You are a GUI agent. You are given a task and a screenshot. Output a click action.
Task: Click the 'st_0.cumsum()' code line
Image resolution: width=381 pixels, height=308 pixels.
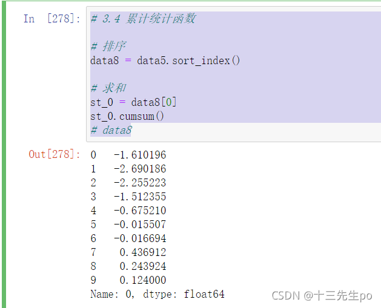click(x=127, y=116)
